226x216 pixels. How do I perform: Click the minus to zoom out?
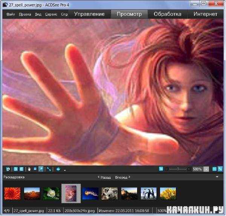pos(167,169)
